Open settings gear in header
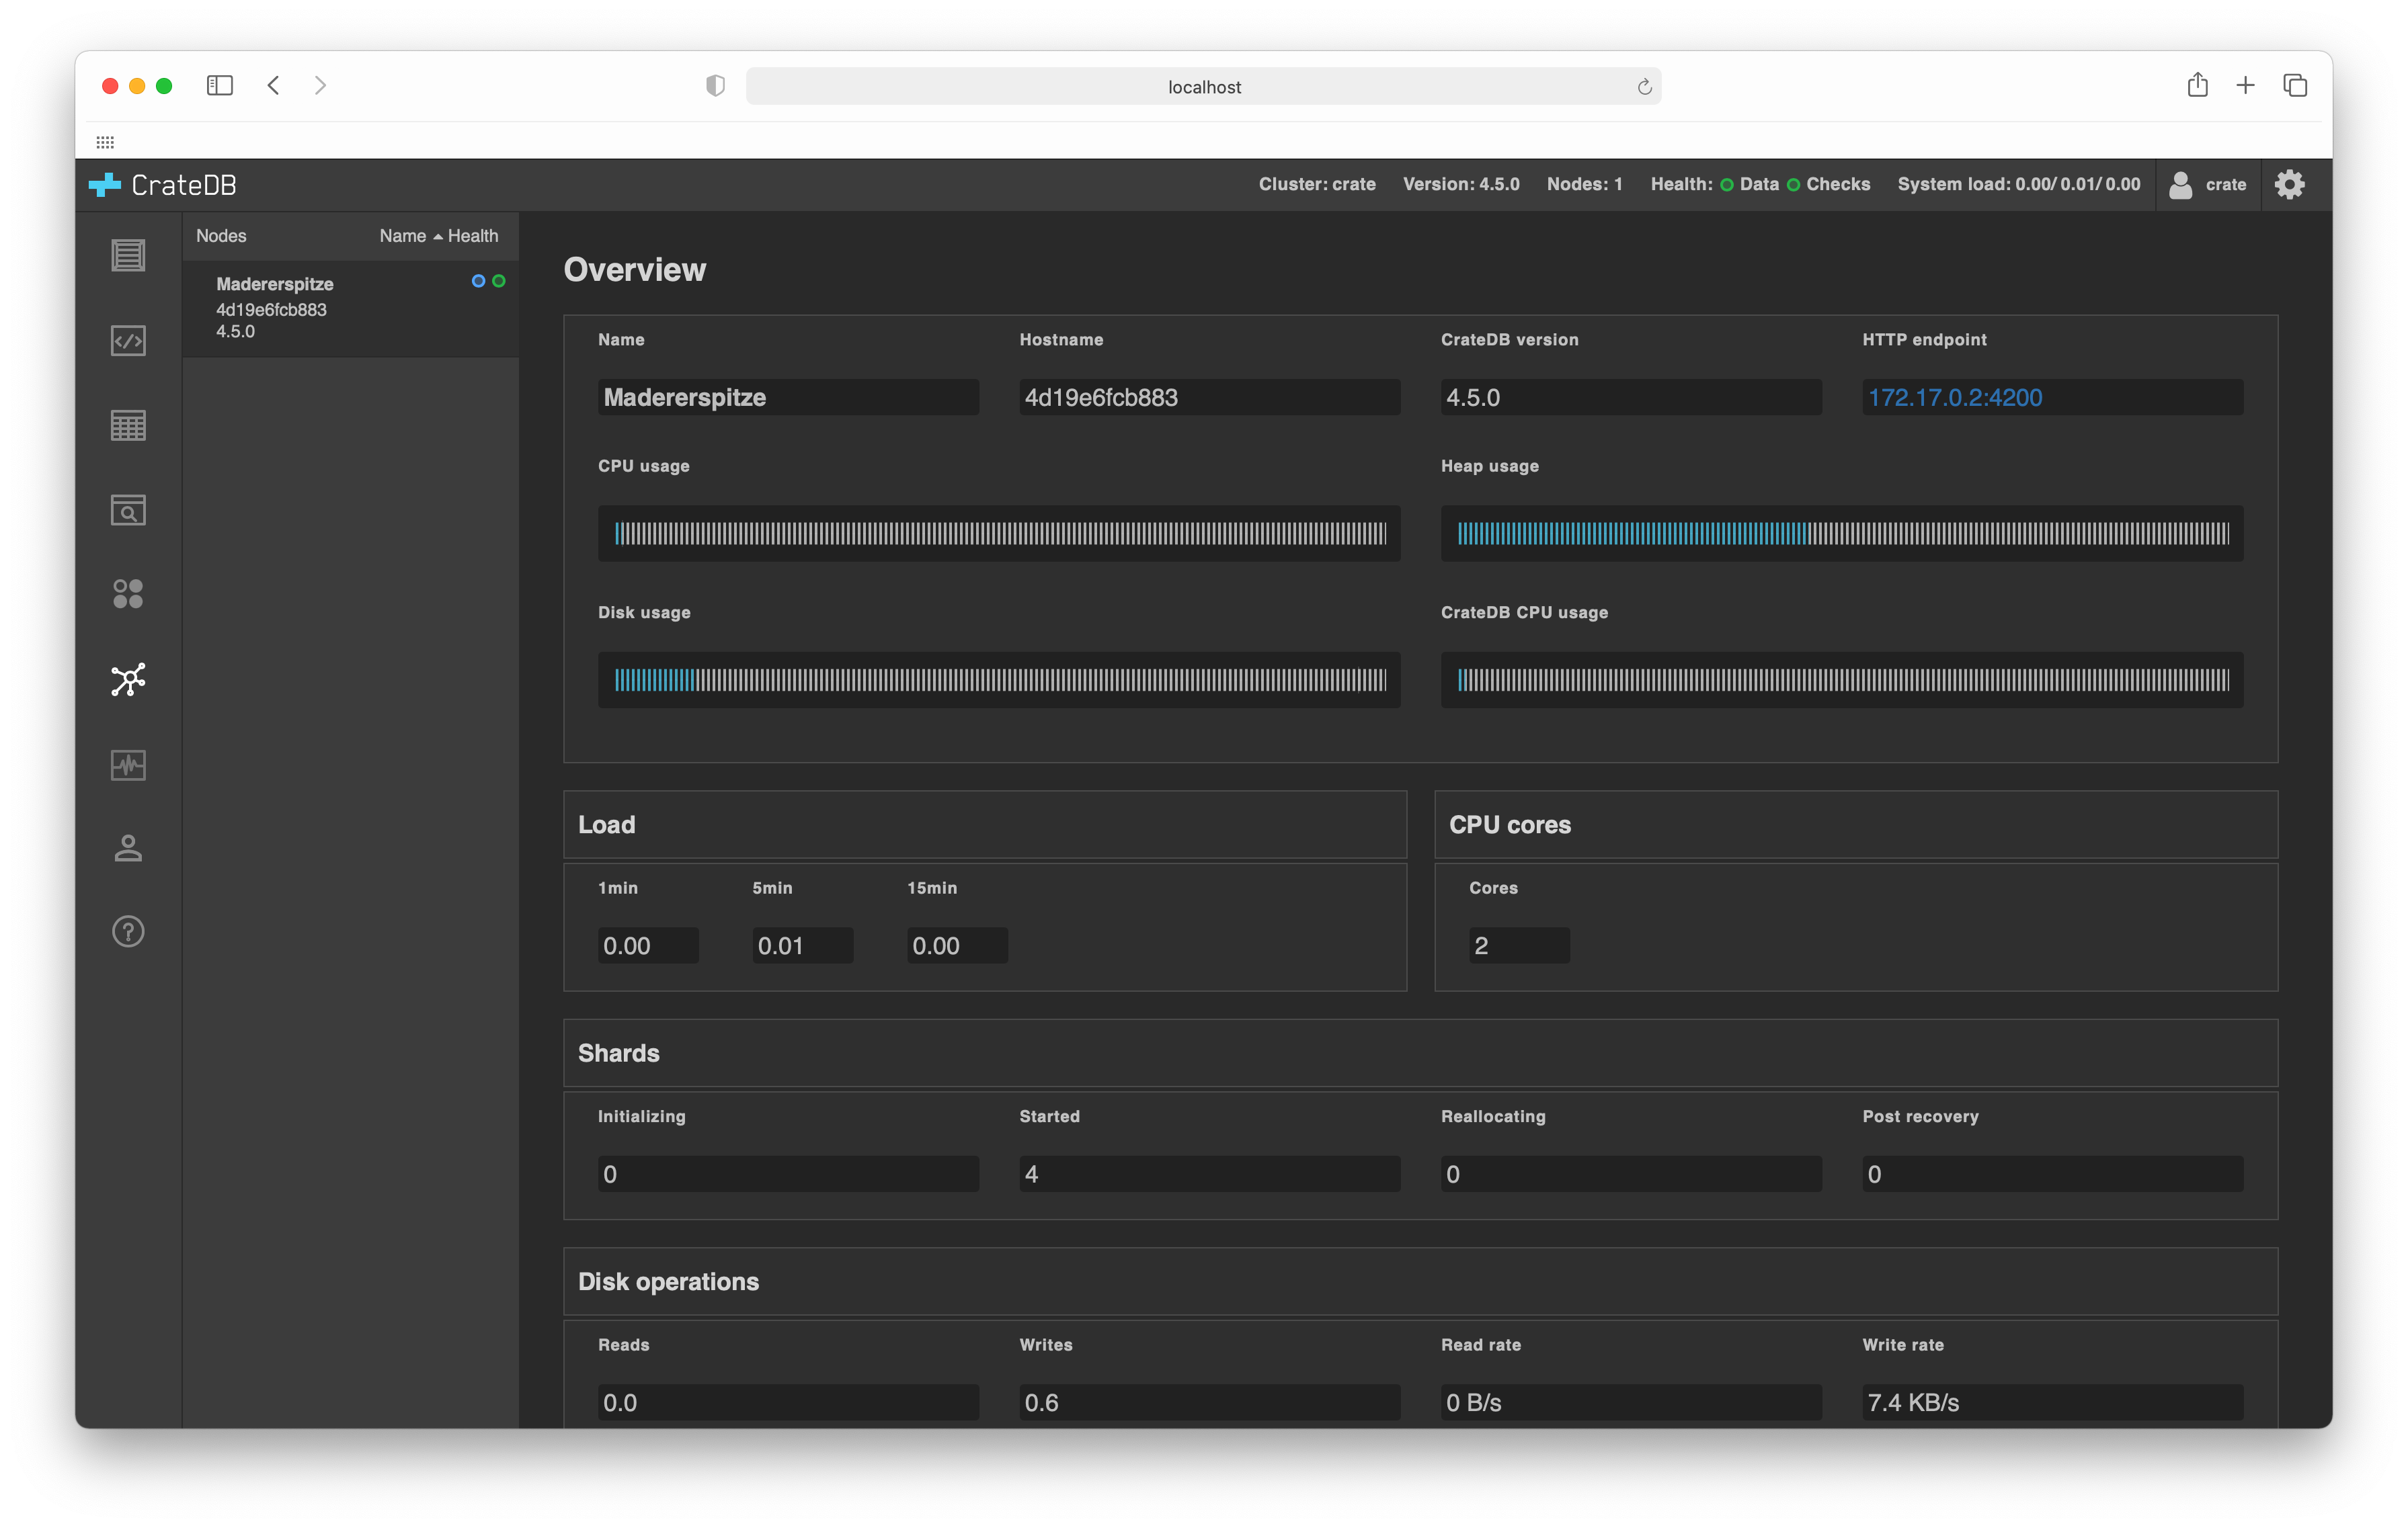Image resolution: width=2408 pixels, height=1528 pixels. pyautogui.click(x=2289, y=185)
